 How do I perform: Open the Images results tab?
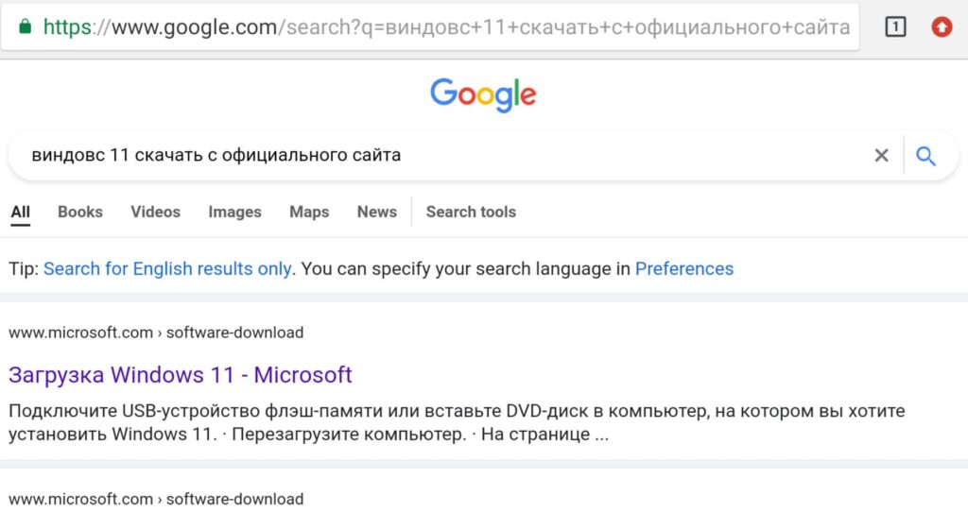(x=234, y=212)
